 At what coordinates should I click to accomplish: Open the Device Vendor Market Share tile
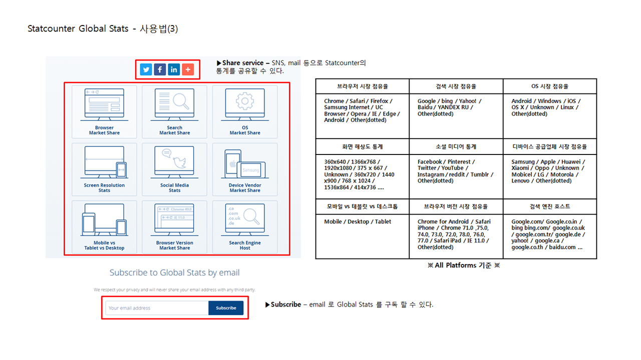pos(245,169)
